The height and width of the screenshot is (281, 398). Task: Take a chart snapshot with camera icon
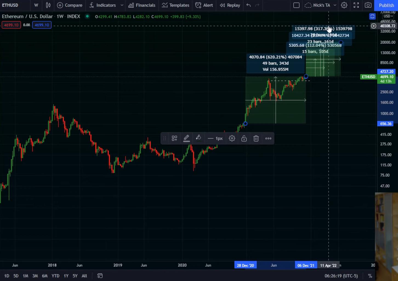click(x=368, y=5)
